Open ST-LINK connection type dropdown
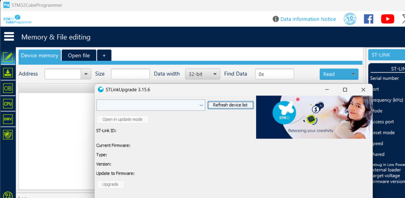 (386, 55)
